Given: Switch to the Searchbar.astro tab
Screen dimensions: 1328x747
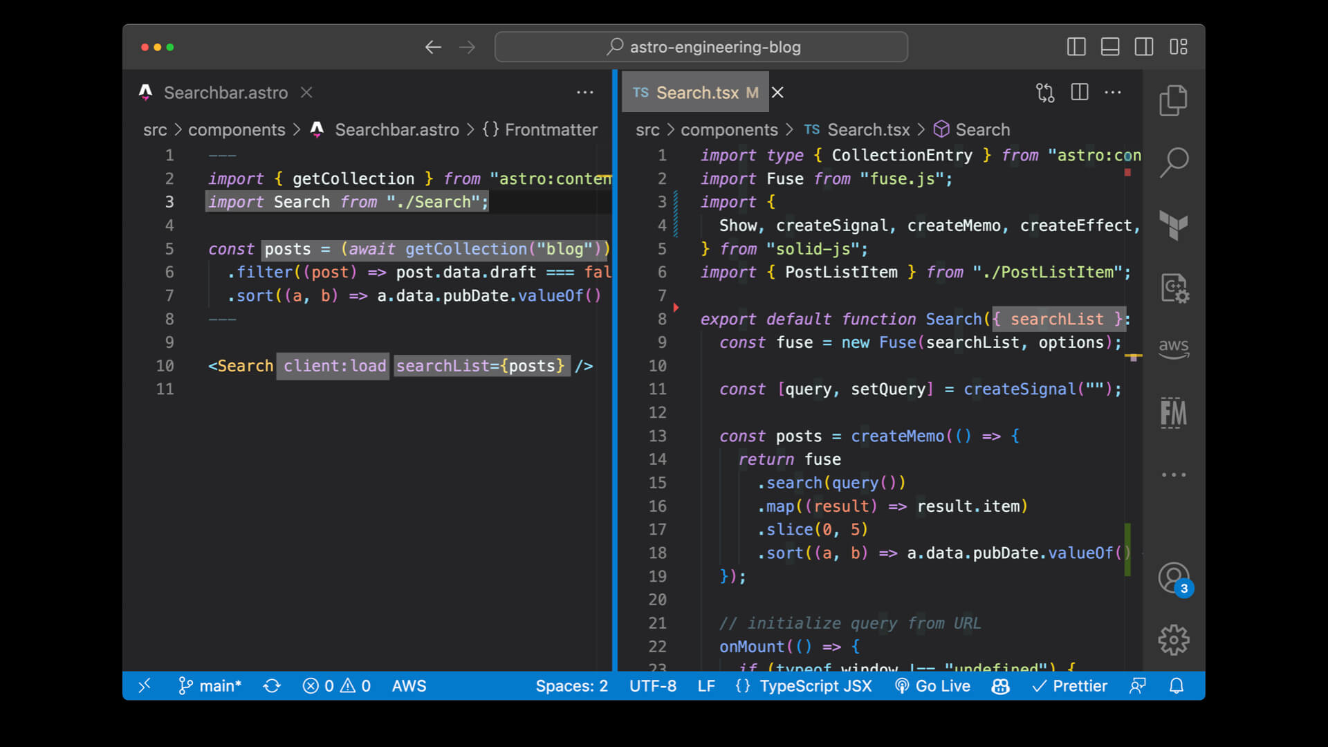Looking at the screenshot, I should 225,92.
